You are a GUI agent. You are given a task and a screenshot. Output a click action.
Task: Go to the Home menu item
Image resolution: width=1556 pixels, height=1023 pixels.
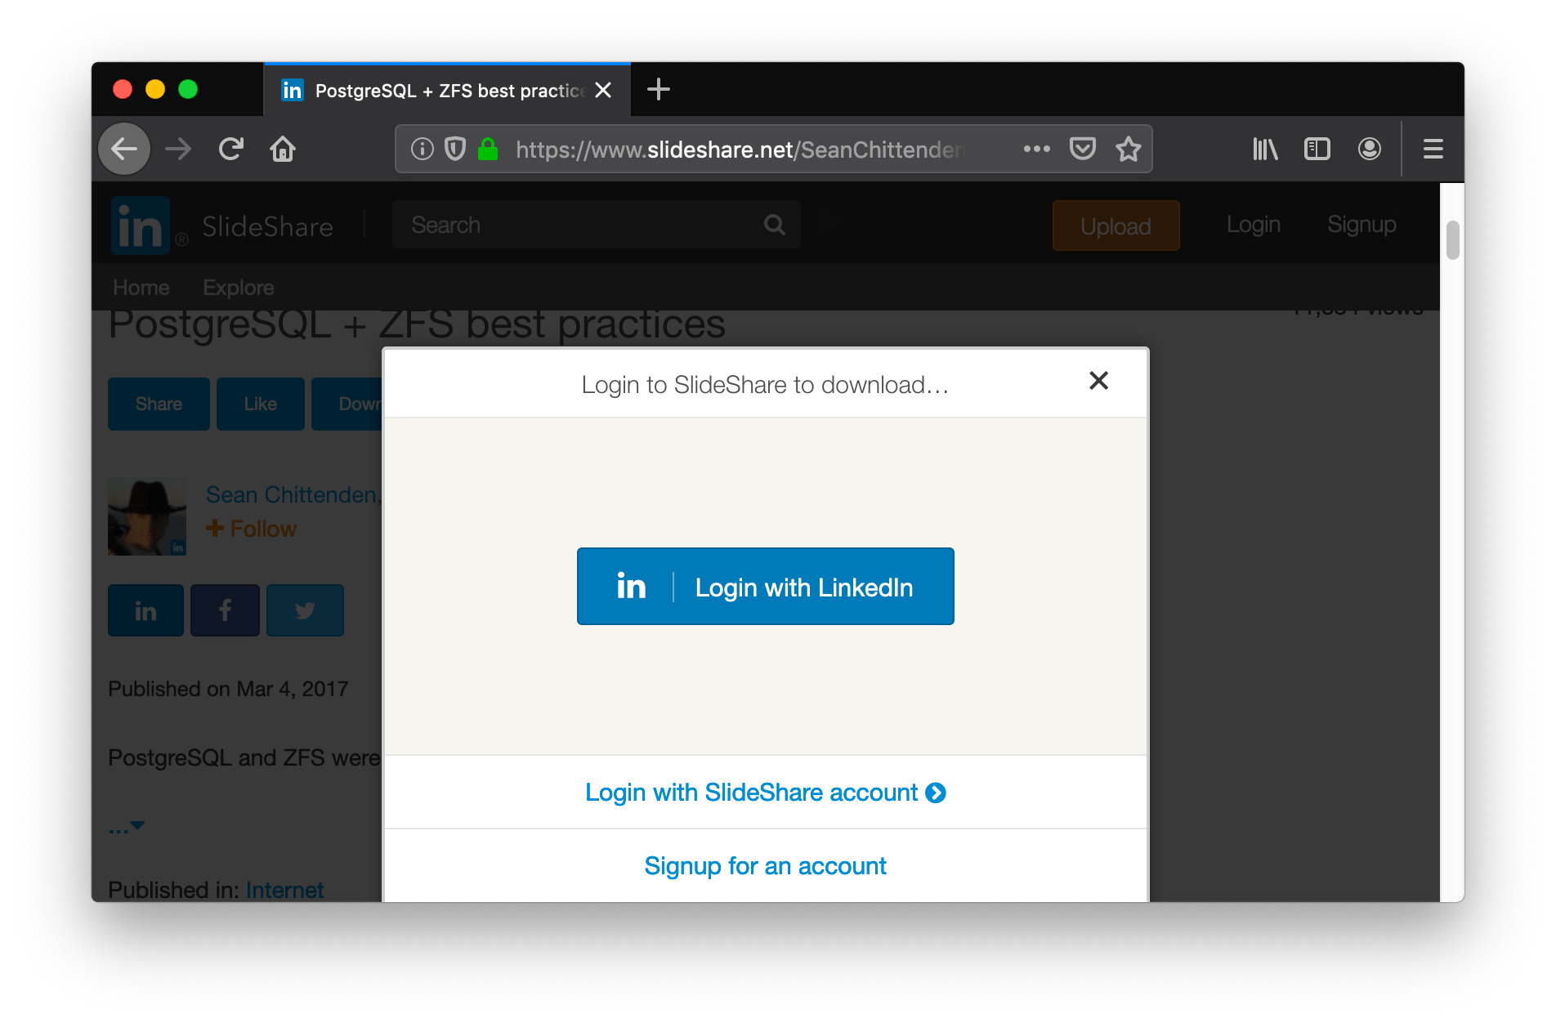141,288
